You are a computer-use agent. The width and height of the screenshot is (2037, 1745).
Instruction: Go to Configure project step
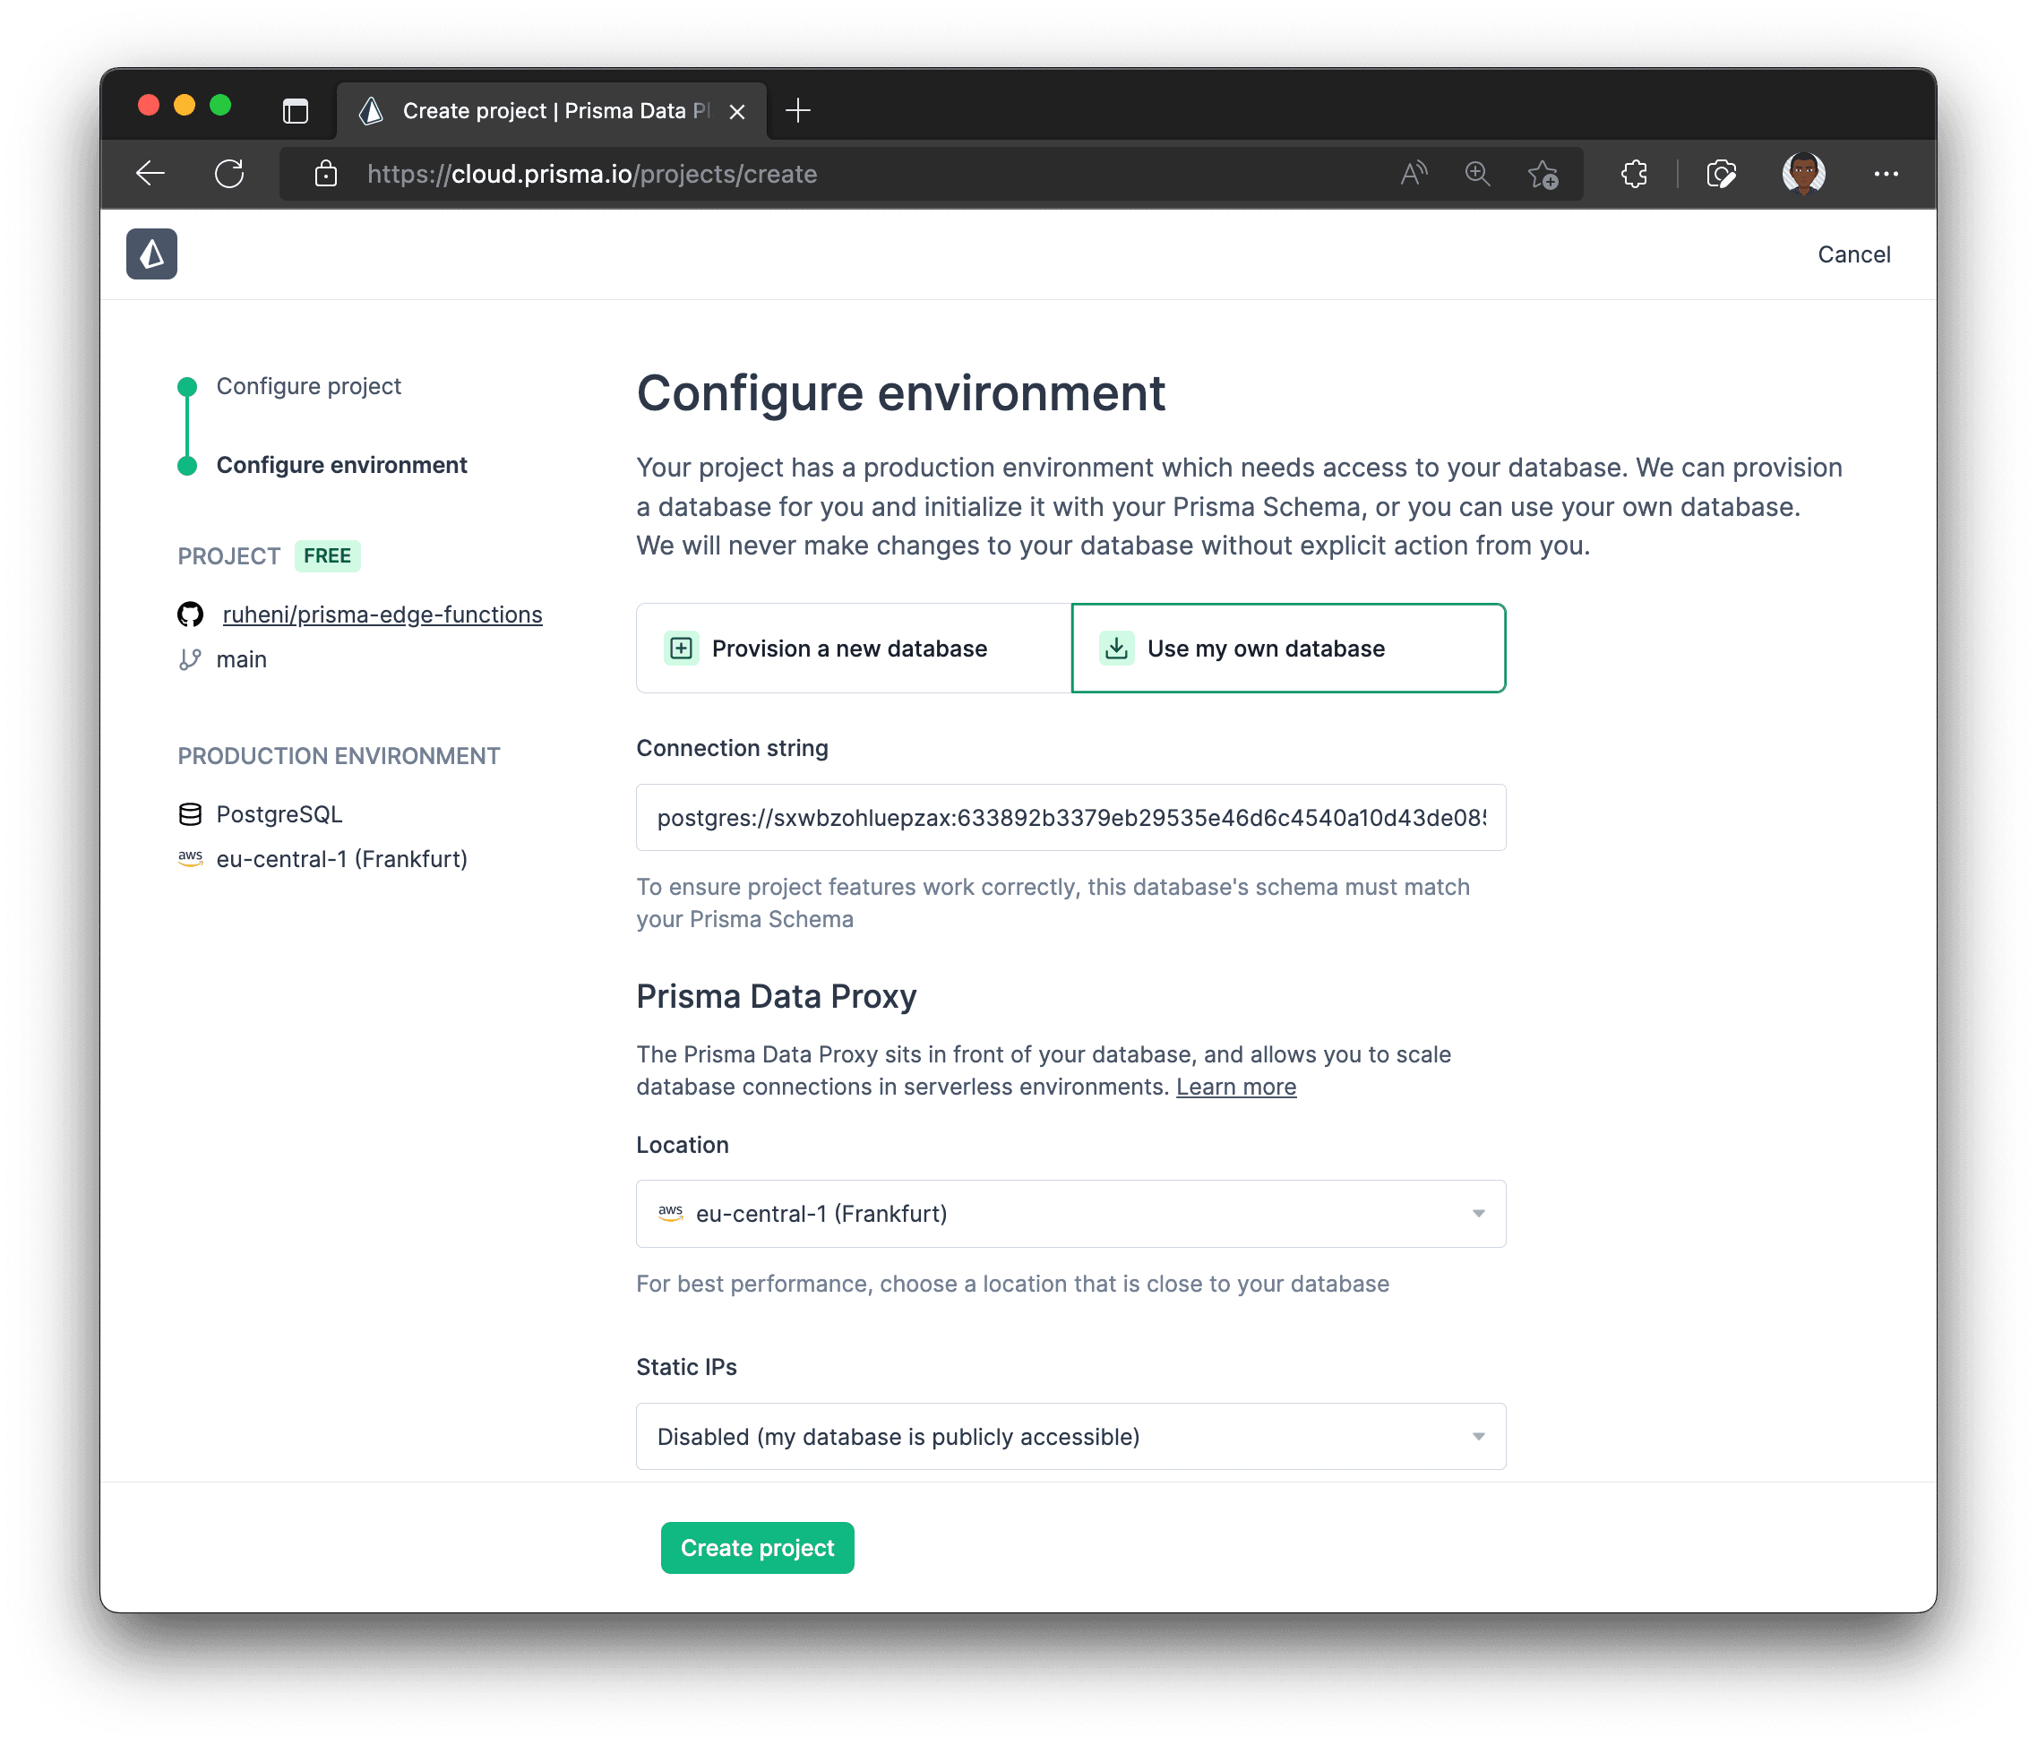(x=308, y=386)
